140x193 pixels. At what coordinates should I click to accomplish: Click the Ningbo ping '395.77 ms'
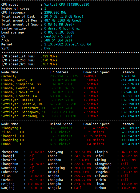(x=82, y=176)
